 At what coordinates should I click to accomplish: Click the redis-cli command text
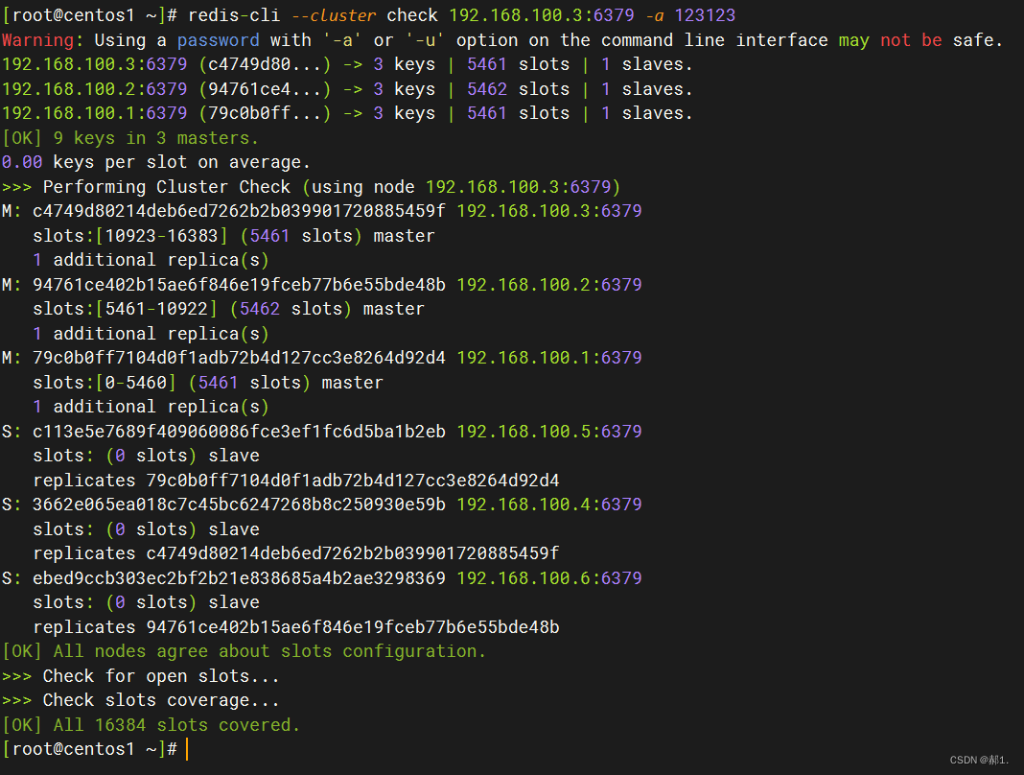click(x=234, y=15)
